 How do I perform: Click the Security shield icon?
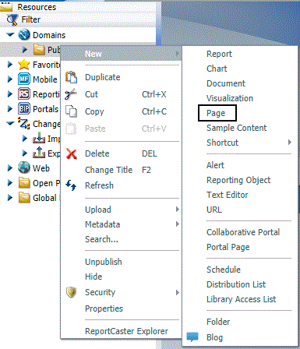[x=71, y=292]
